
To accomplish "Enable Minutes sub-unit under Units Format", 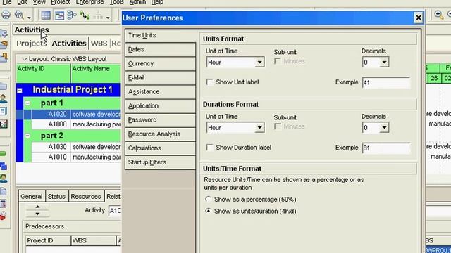I will (278, 61).
